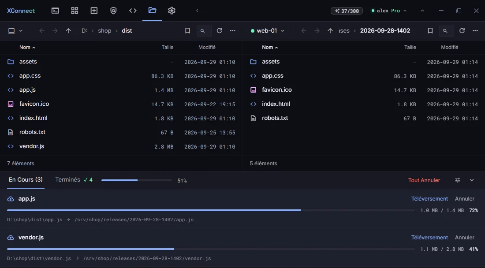
Task: Open the alex Pro account dropdown
Action: point(389,11)
